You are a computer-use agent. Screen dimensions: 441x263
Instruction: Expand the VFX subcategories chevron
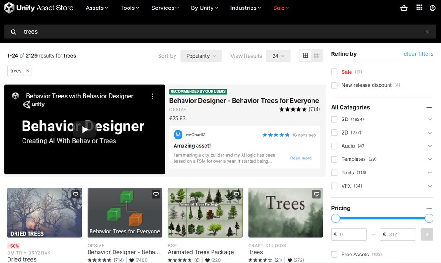pos(430,186)
